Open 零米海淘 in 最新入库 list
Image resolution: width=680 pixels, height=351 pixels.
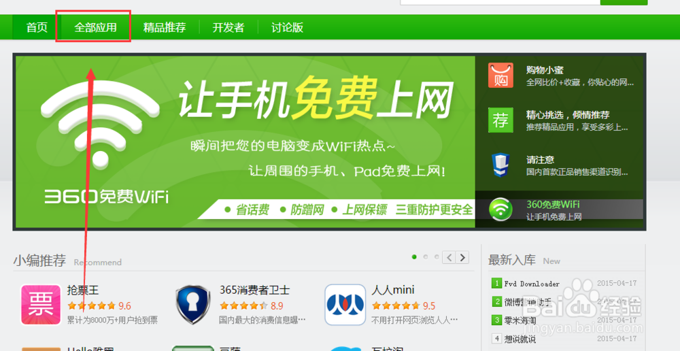520,320
